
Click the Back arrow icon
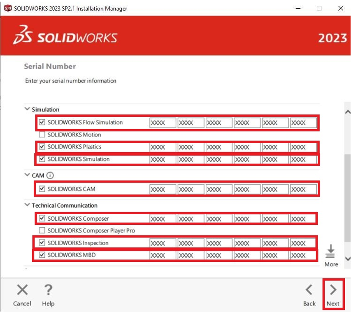(x=309, y=290)
